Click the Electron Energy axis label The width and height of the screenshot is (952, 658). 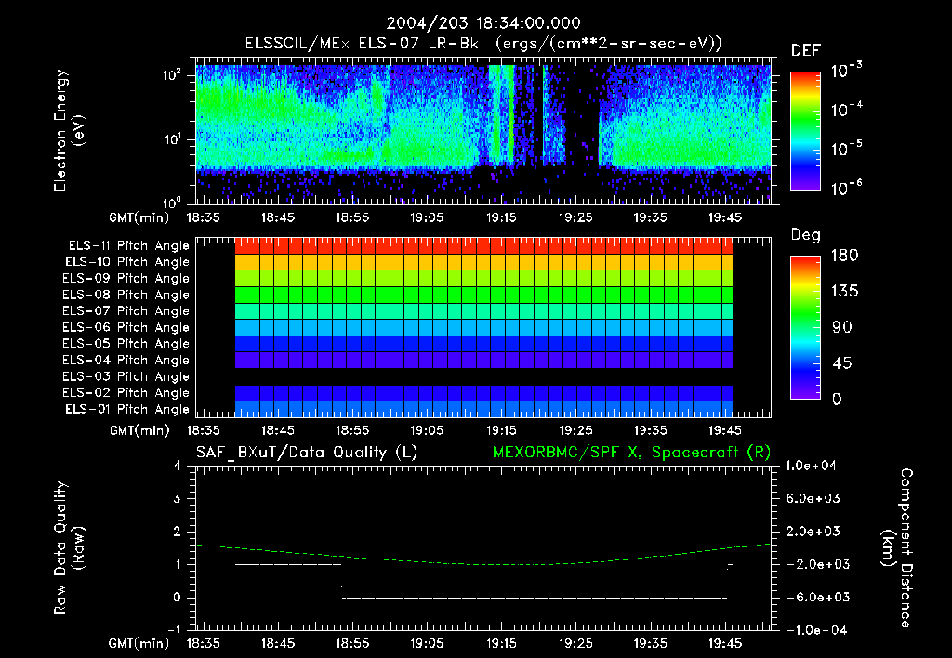pos(69,130)
